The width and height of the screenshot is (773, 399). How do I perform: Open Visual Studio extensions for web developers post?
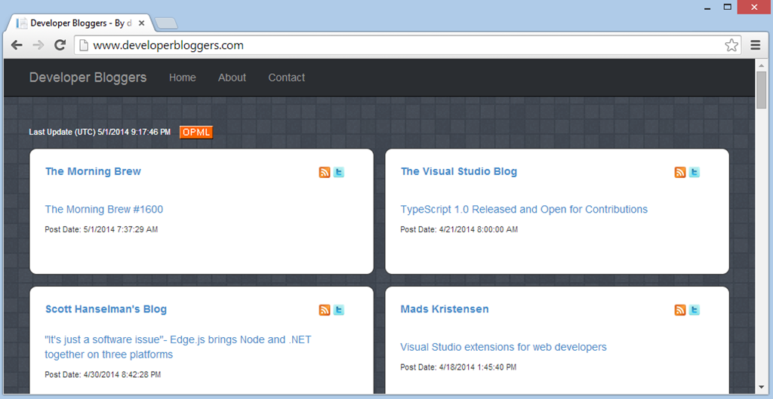[504, 347]
